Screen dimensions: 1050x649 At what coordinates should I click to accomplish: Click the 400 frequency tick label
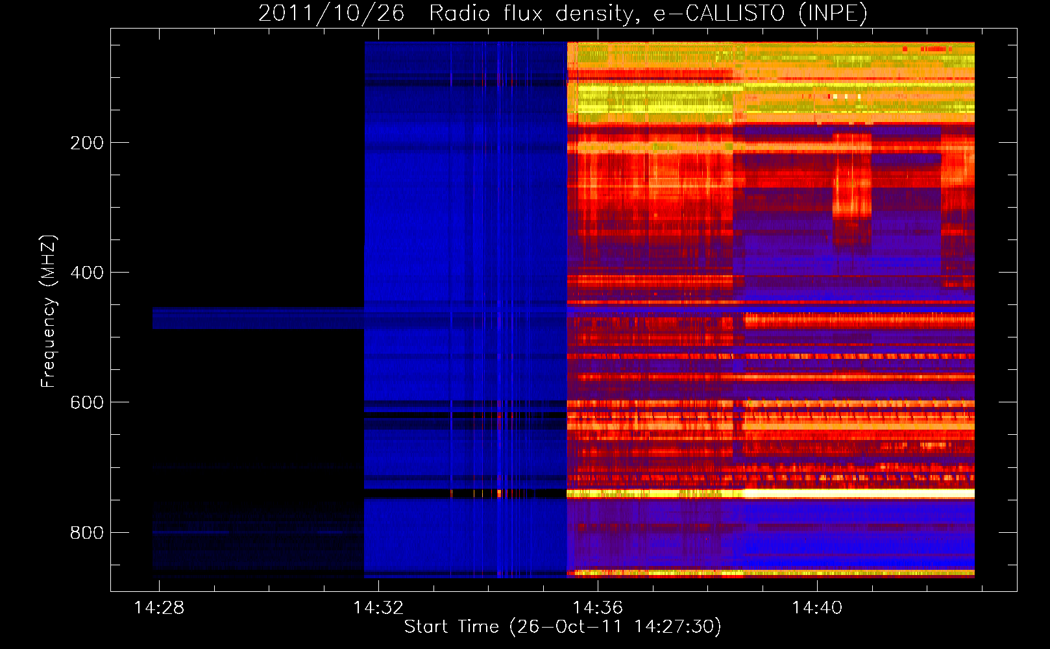(87, 273)
